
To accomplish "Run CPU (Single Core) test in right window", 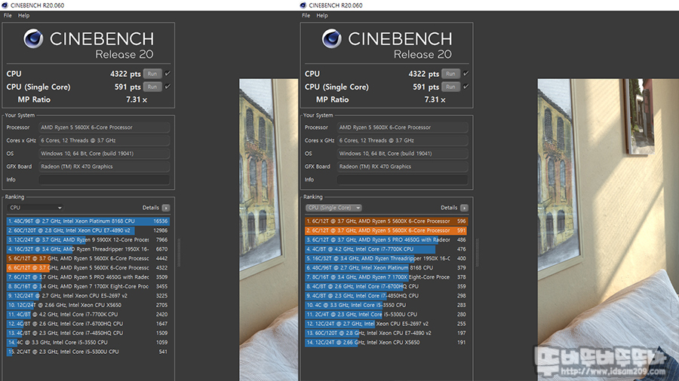I will (450, 87).
